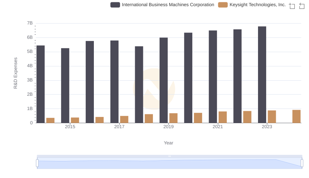Click the '2023' x-axis label
This screenshot has height=178, width=309.
[267, 127]
